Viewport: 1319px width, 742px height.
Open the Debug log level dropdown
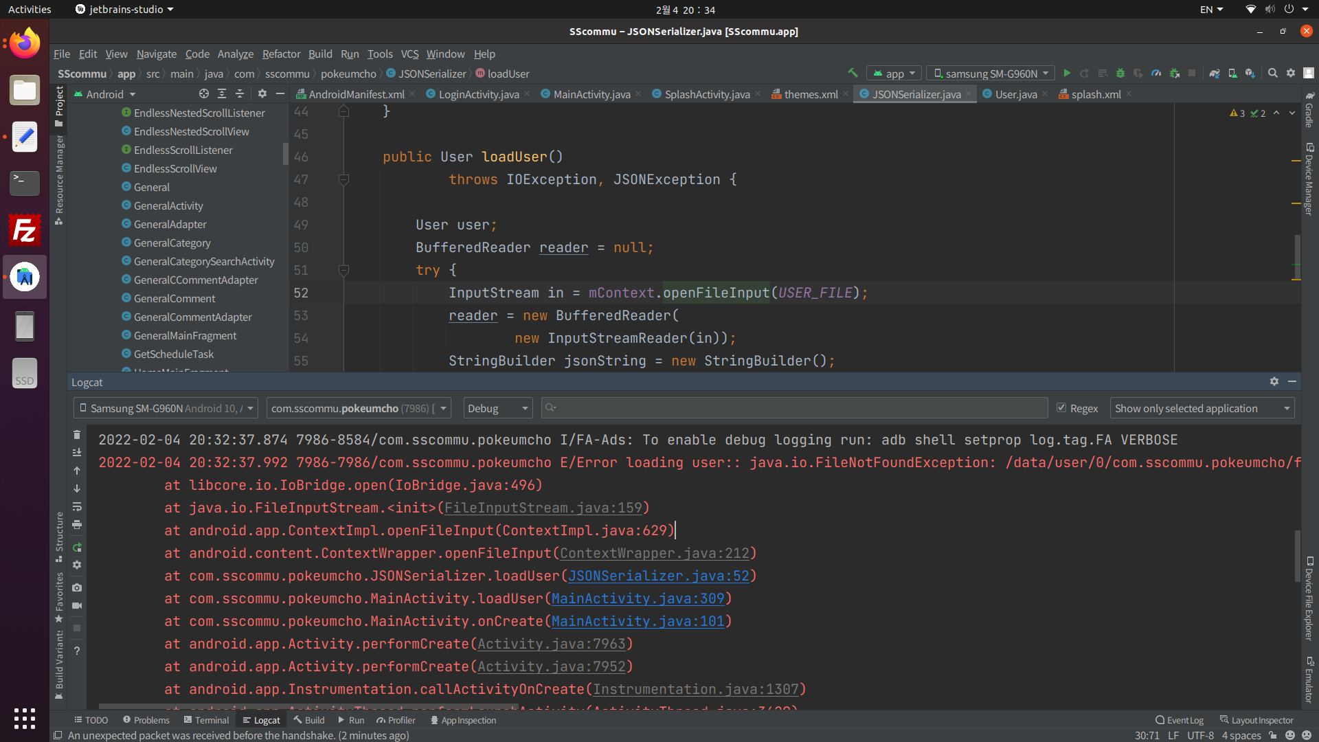pos(498,408)
